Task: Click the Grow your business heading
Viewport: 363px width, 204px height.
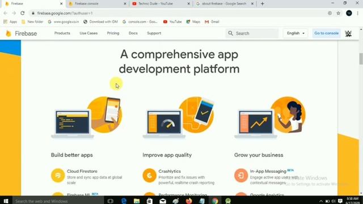Action: tap(259, 155)
